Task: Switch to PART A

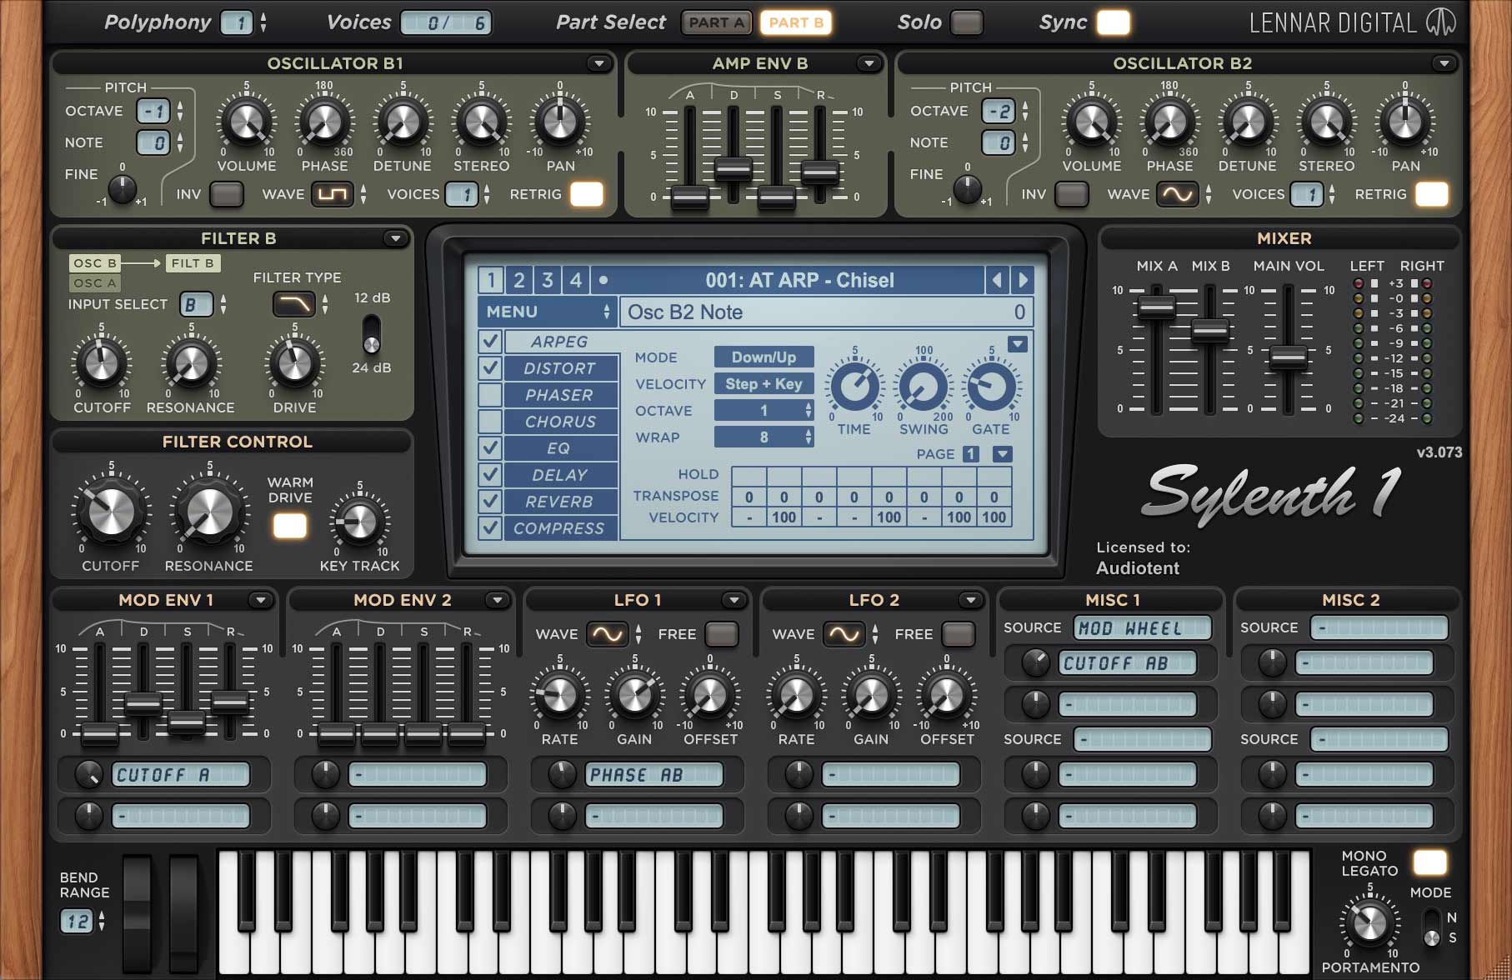Action: [x=716, y=22]
